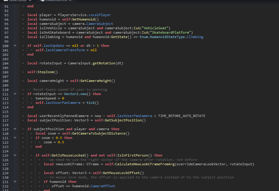The height and width of the screenshot is (191, 279).
Task: Click 'GetSubjectPosition' on line 117
Action: [123, 120]
